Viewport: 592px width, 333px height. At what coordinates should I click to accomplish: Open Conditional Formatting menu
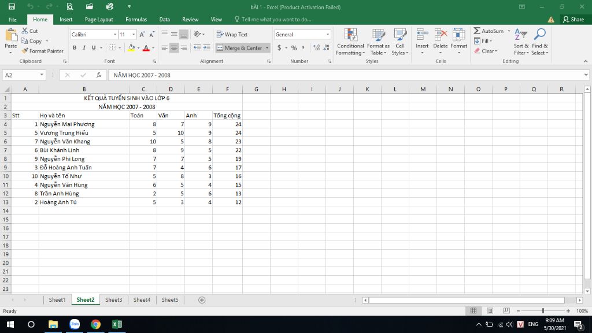coord(350,42)
